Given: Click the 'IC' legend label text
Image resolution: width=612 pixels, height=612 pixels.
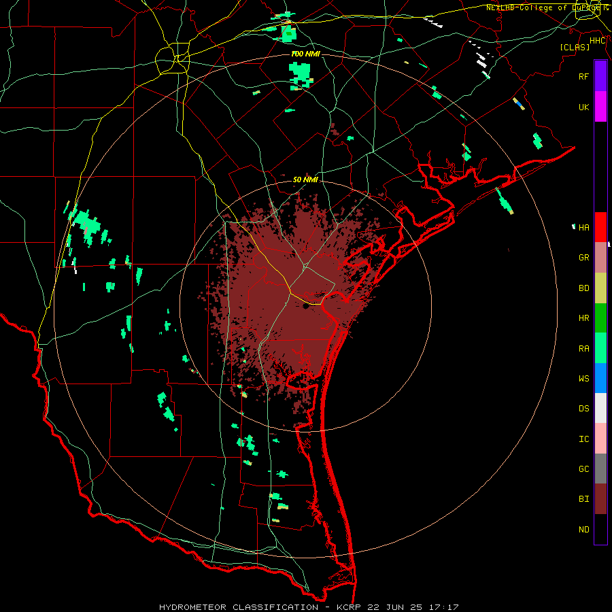Looking at the screenshot, I should point(583,439).
